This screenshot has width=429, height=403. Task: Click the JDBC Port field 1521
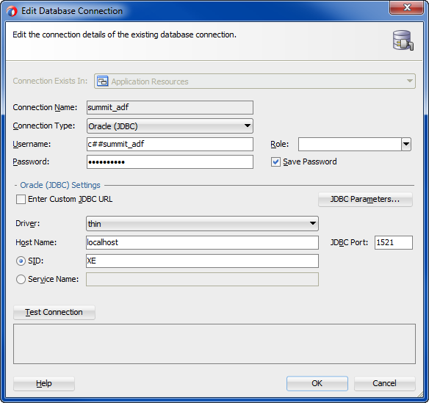(x=394, y=242)
